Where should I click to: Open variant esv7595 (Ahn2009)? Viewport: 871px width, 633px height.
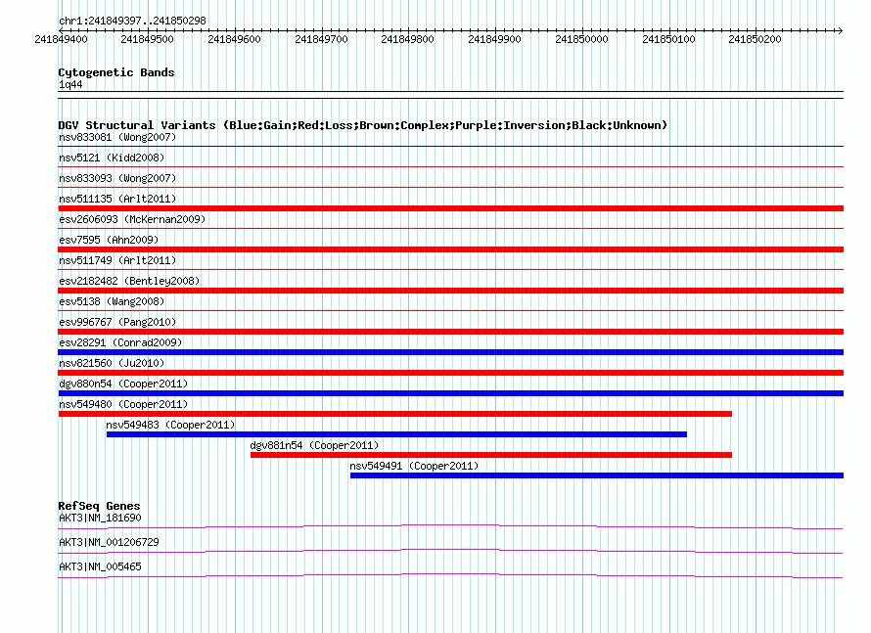point(109,240)
